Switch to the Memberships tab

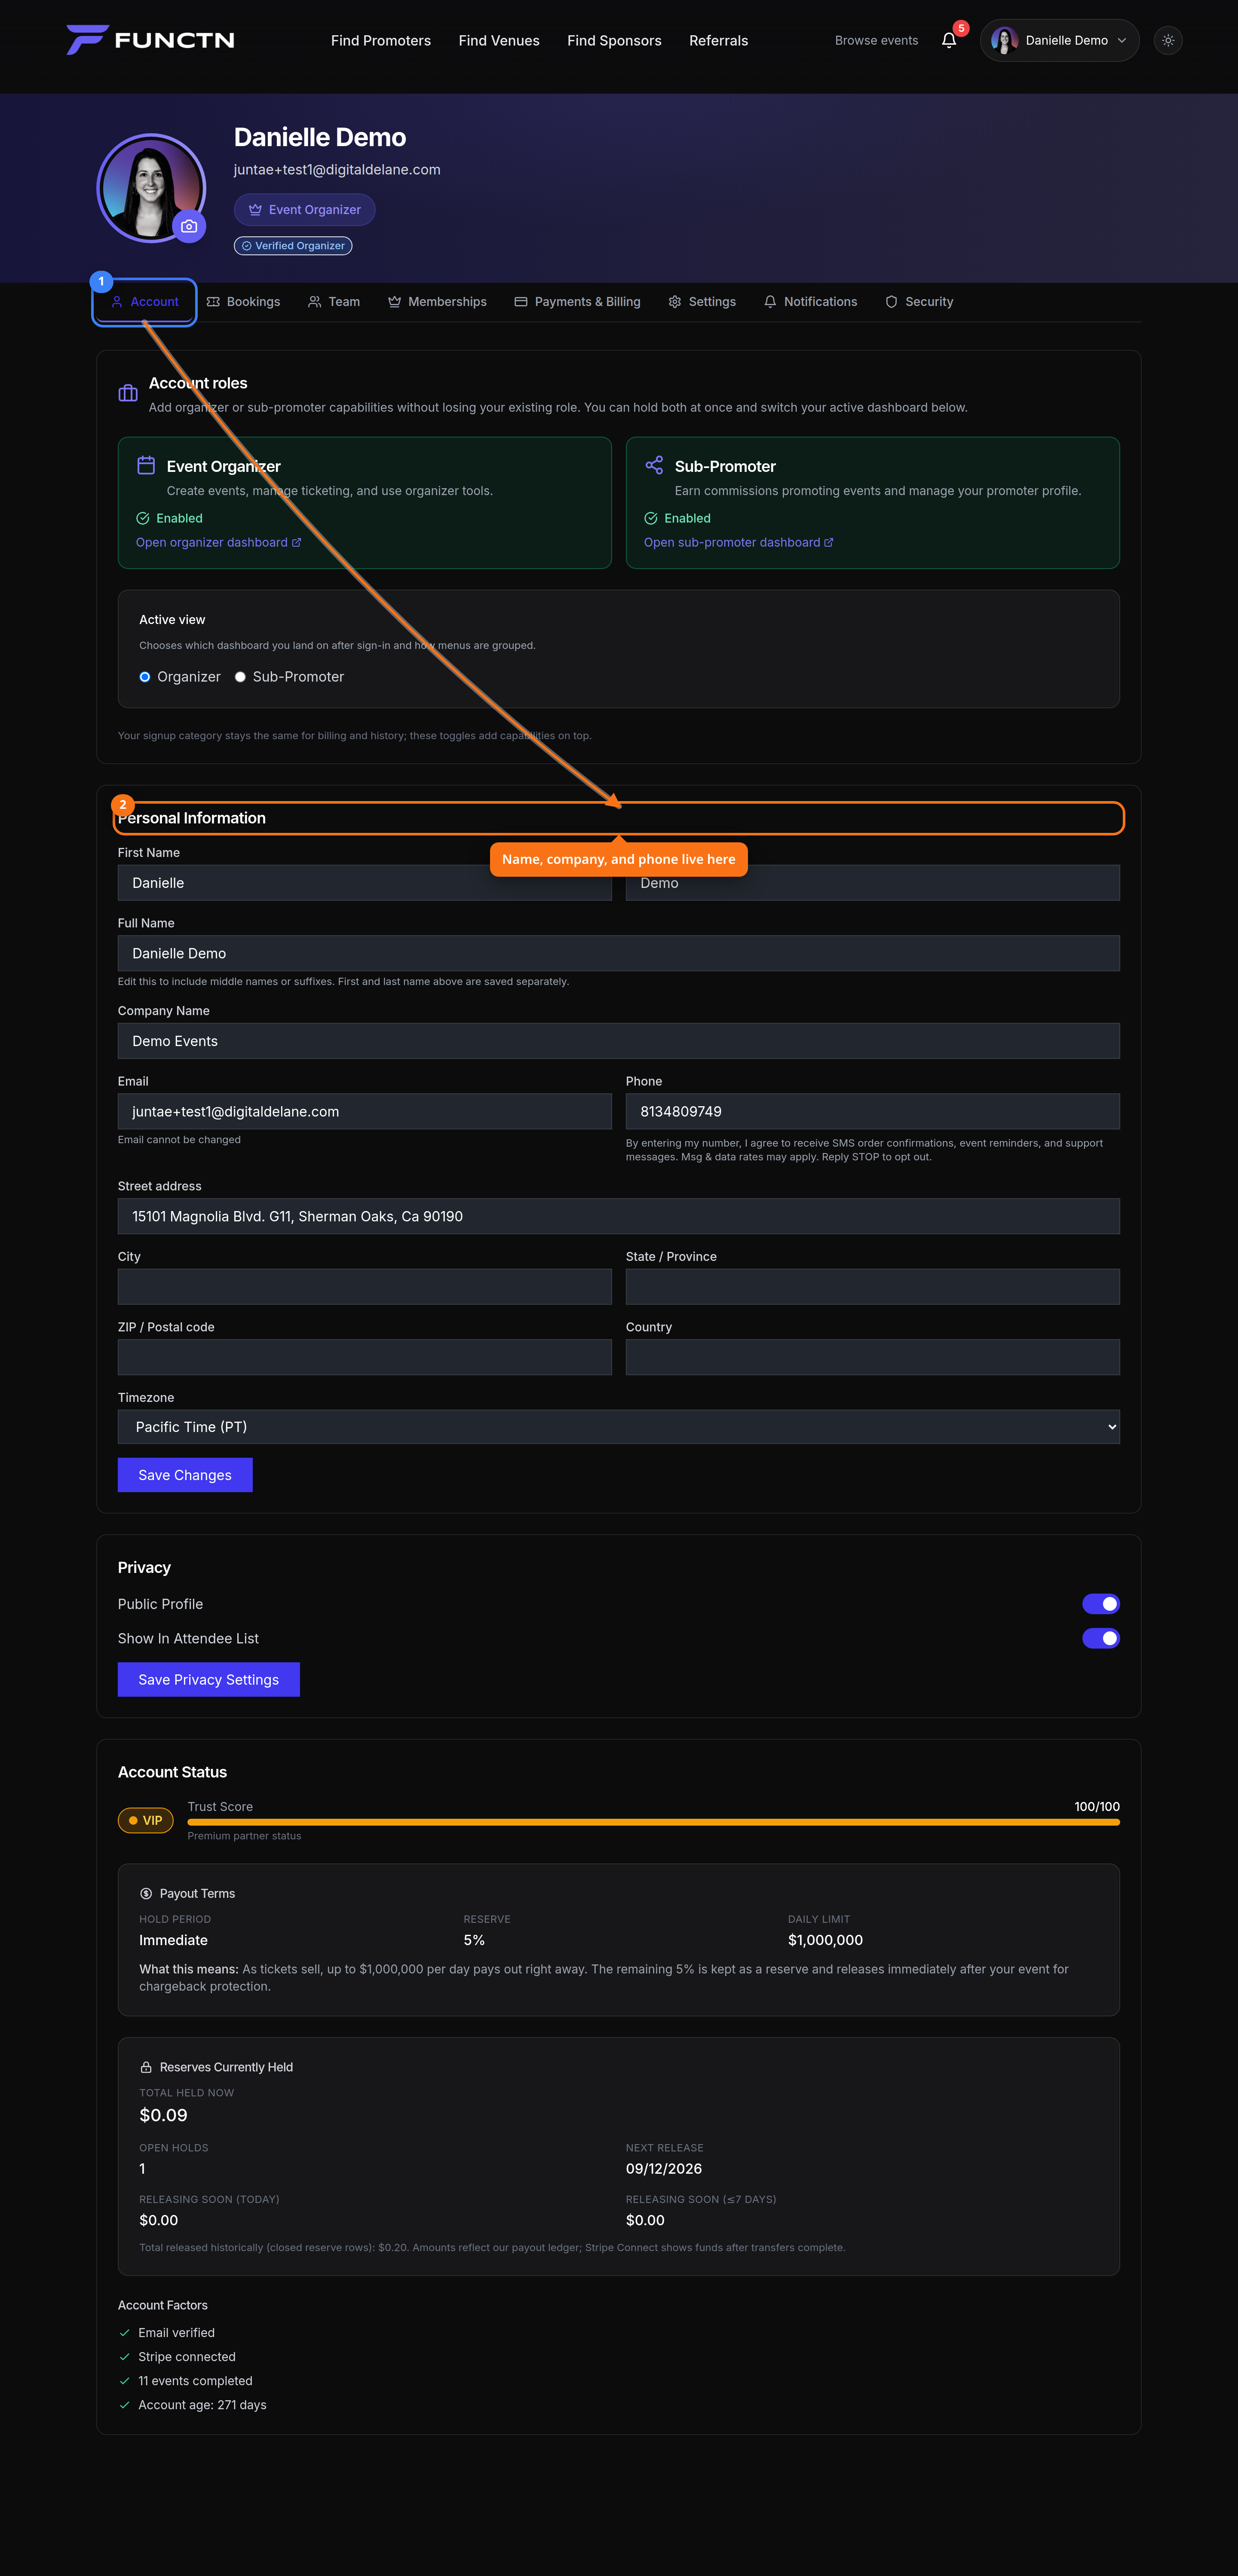coord(438,302)
